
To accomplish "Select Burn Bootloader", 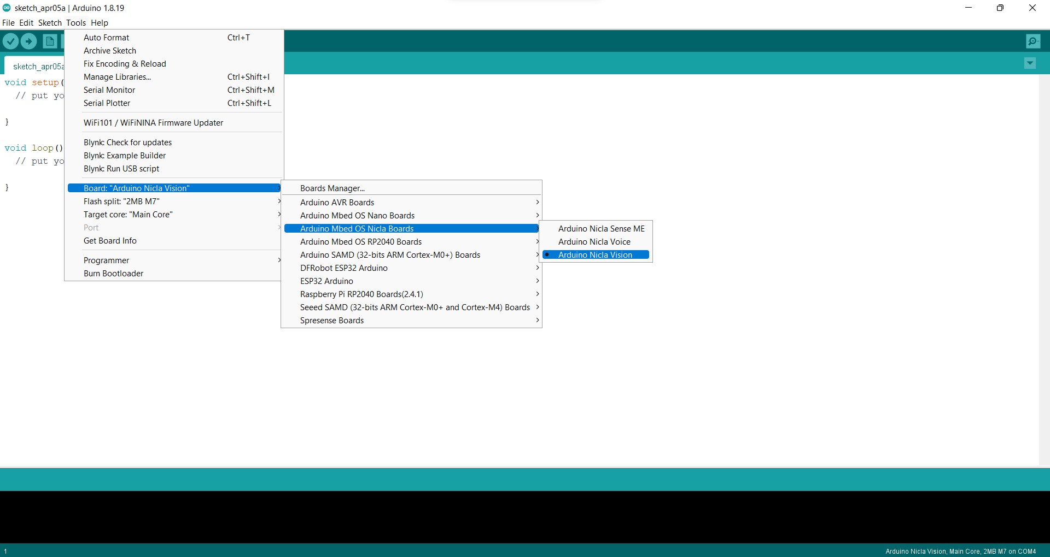I will 174,274.
